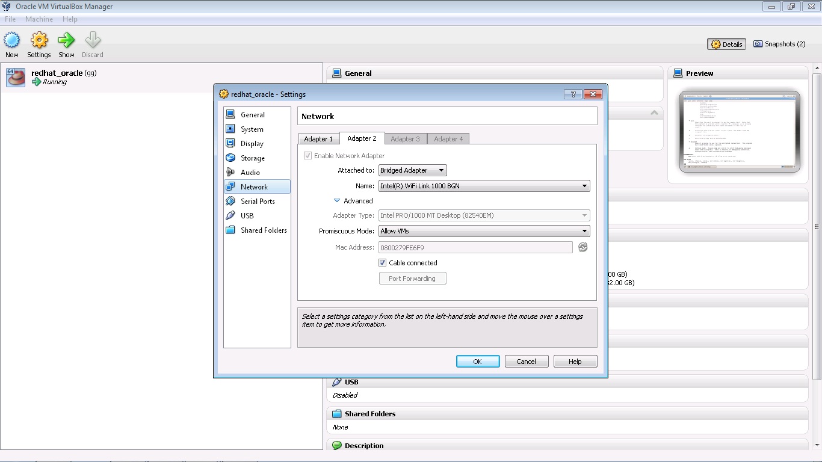The image size is (822, 462).
Task: Switch to the Adapter 4 tab
Action: pos(448,139)
